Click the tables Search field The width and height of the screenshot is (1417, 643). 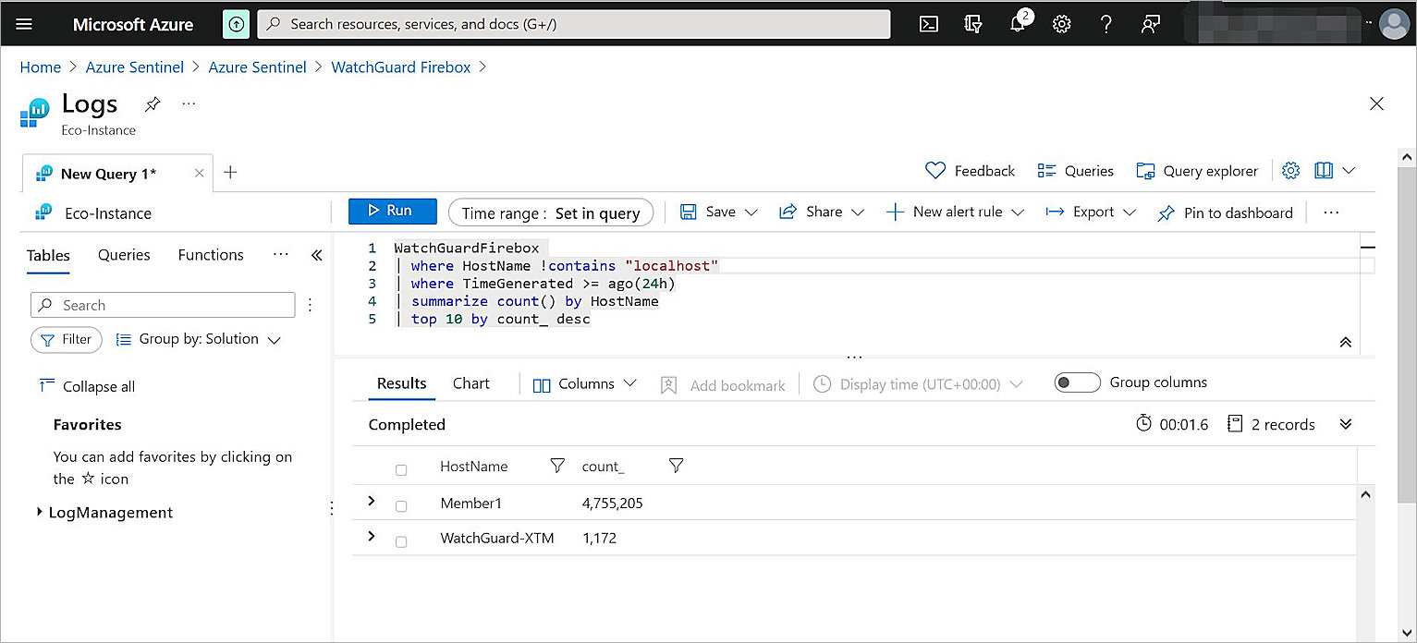click(x=163, y=305)
